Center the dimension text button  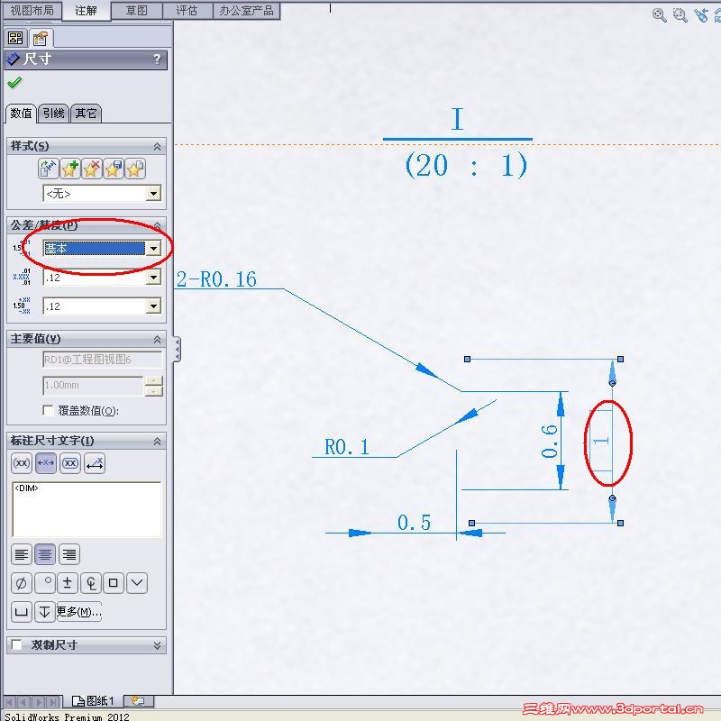[46, 463]
